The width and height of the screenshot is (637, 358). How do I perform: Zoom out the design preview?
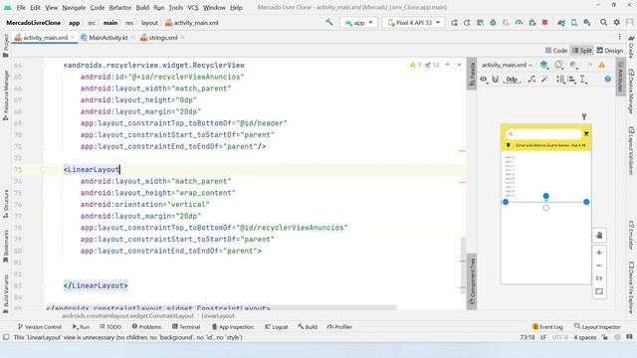point(599,266)
